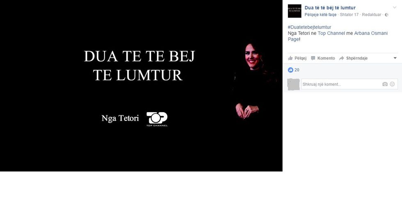Viewport: 402px width, 217px height.
Task: Open the Shtator 17 timestamp
Action: click(349, 15)
